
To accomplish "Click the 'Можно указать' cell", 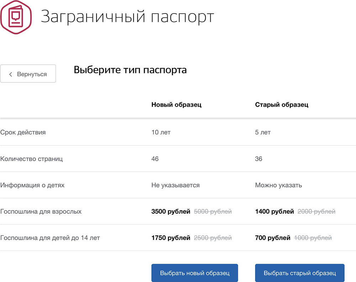I will pos(278,185).
